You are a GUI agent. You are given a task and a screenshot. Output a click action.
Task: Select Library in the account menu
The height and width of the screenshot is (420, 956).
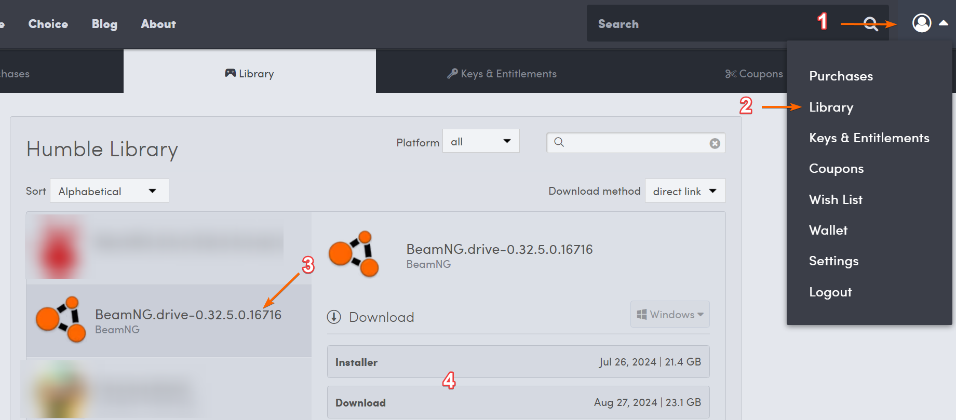coord(831,107)
